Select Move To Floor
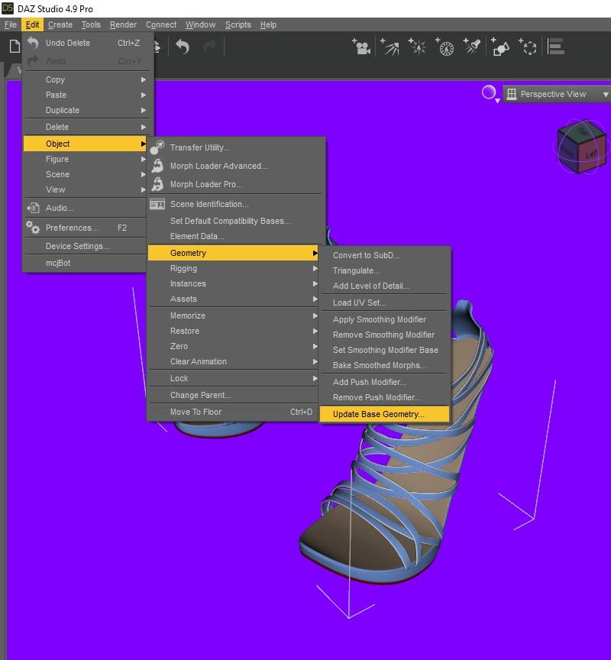This screenshot has height=660, width=611. (x=234, y=412)
